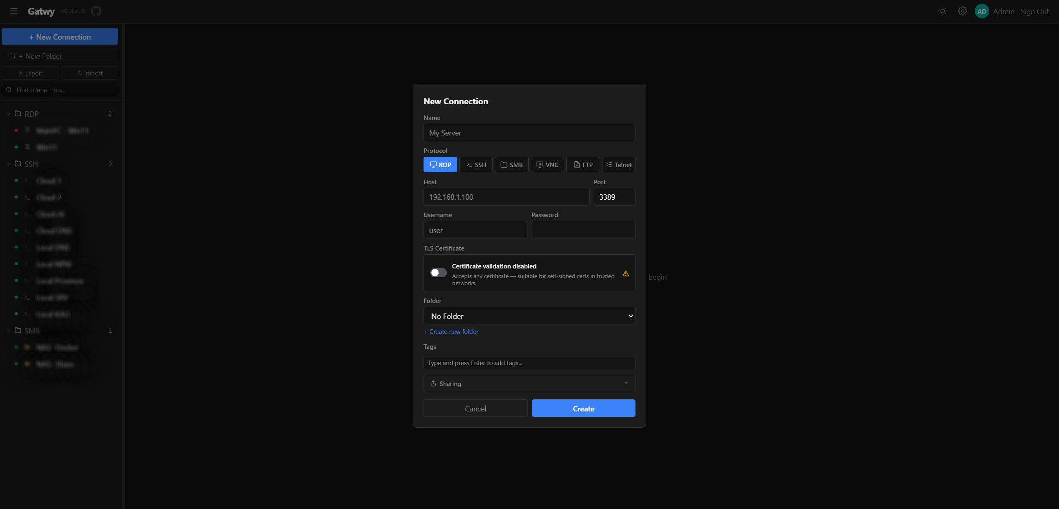Enable the certificate validation toggle
The height and width of the screenshot is (509, 1059).
pos(438,272)
